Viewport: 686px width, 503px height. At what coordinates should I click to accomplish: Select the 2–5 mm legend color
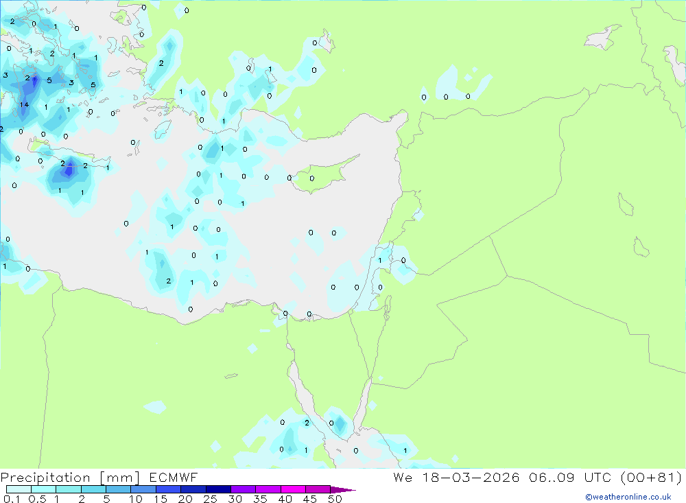coord(93,489)
